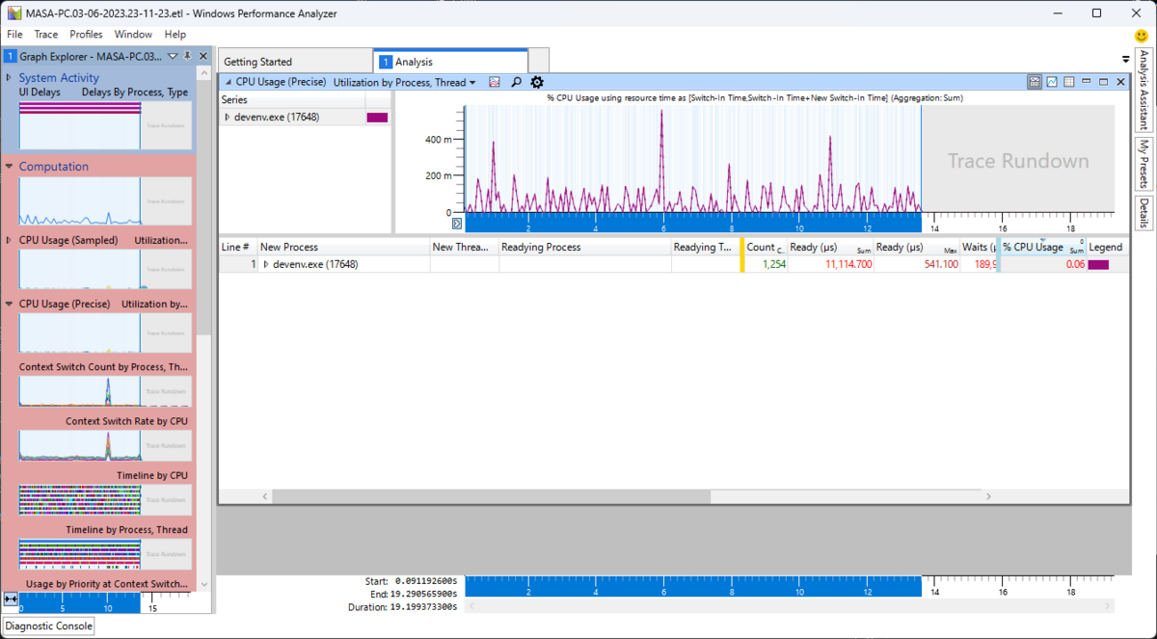This screenshot has width=1157, height=639.
Task: Show graph only layout icon
Action: 1052,82
